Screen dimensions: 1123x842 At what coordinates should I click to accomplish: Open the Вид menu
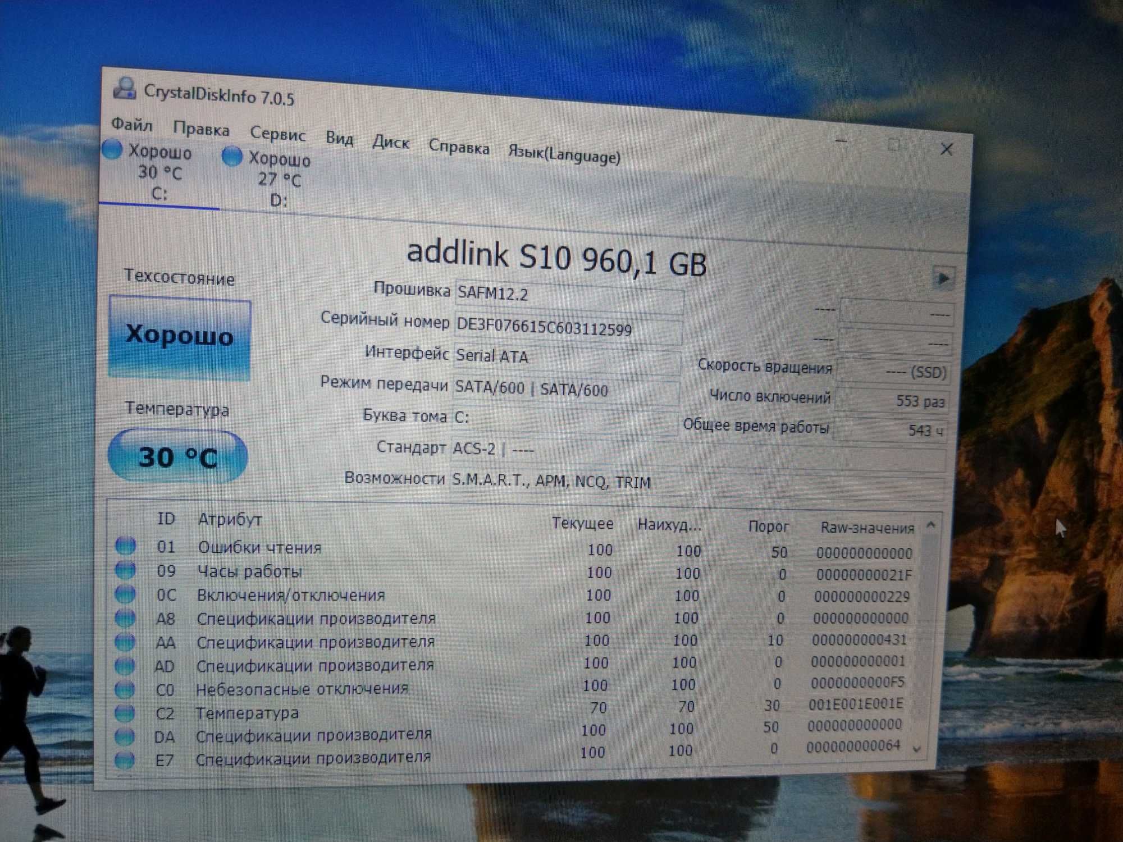click(x=339, y=138)
